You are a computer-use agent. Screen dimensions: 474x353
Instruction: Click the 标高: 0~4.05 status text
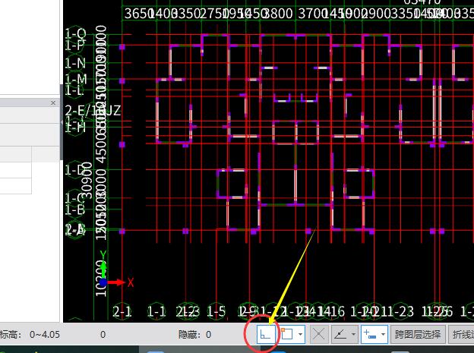[x=30, y=335]
